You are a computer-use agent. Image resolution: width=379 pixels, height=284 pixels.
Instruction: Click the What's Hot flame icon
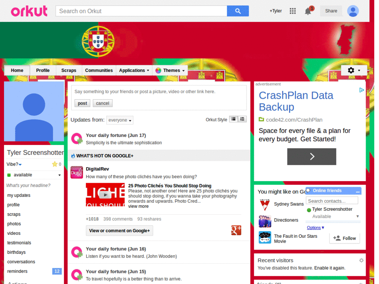click(x=73, y=156)
